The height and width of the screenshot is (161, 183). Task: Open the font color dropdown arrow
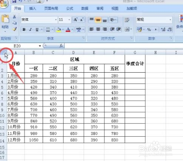(72, 30)
